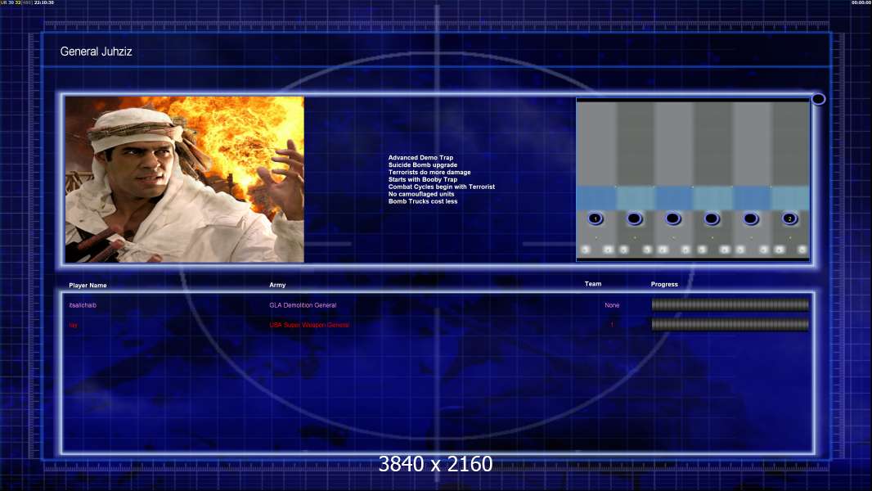Click 'GLA Demolition General' army entry
This screenshot has height=491, width=872.
[x=303, y=305]
